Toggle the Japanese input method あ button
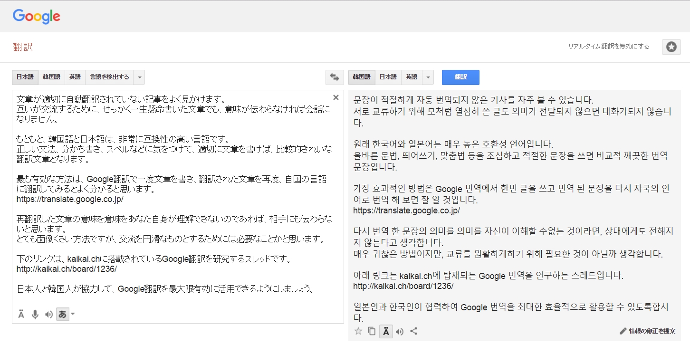 [x=62, y=314]
